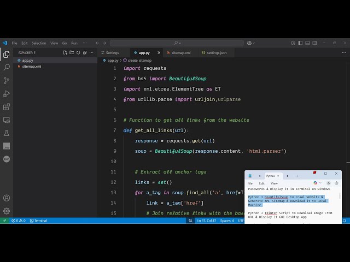Open Explorer more actions ellipsis
This screenshot has height=262, width=350.
[91, 52]
